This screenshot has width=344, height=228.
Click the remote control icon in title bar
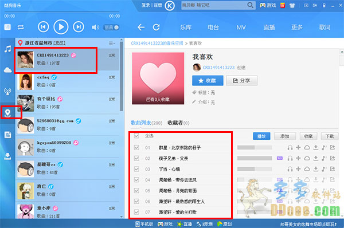(324, 6)
